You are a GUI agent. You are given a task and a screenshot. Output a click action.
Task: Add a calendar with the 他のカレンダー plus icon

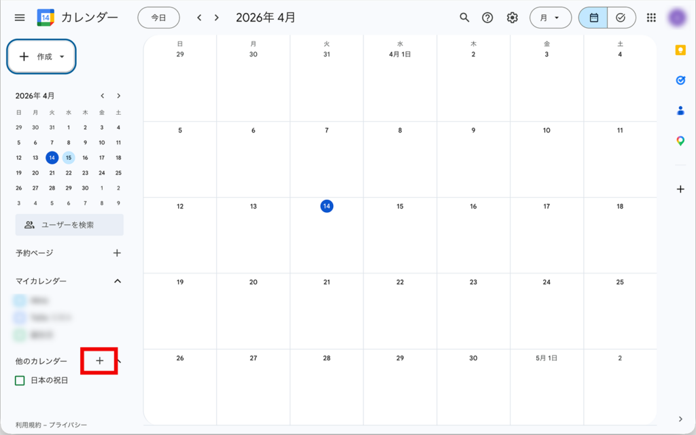(99, 362)
